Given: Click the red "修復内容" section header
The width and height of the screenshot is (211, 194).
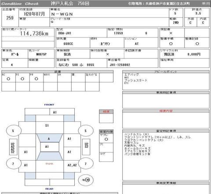Looking at the screenshot, I should pyautogui.click(x=166, y=111).
